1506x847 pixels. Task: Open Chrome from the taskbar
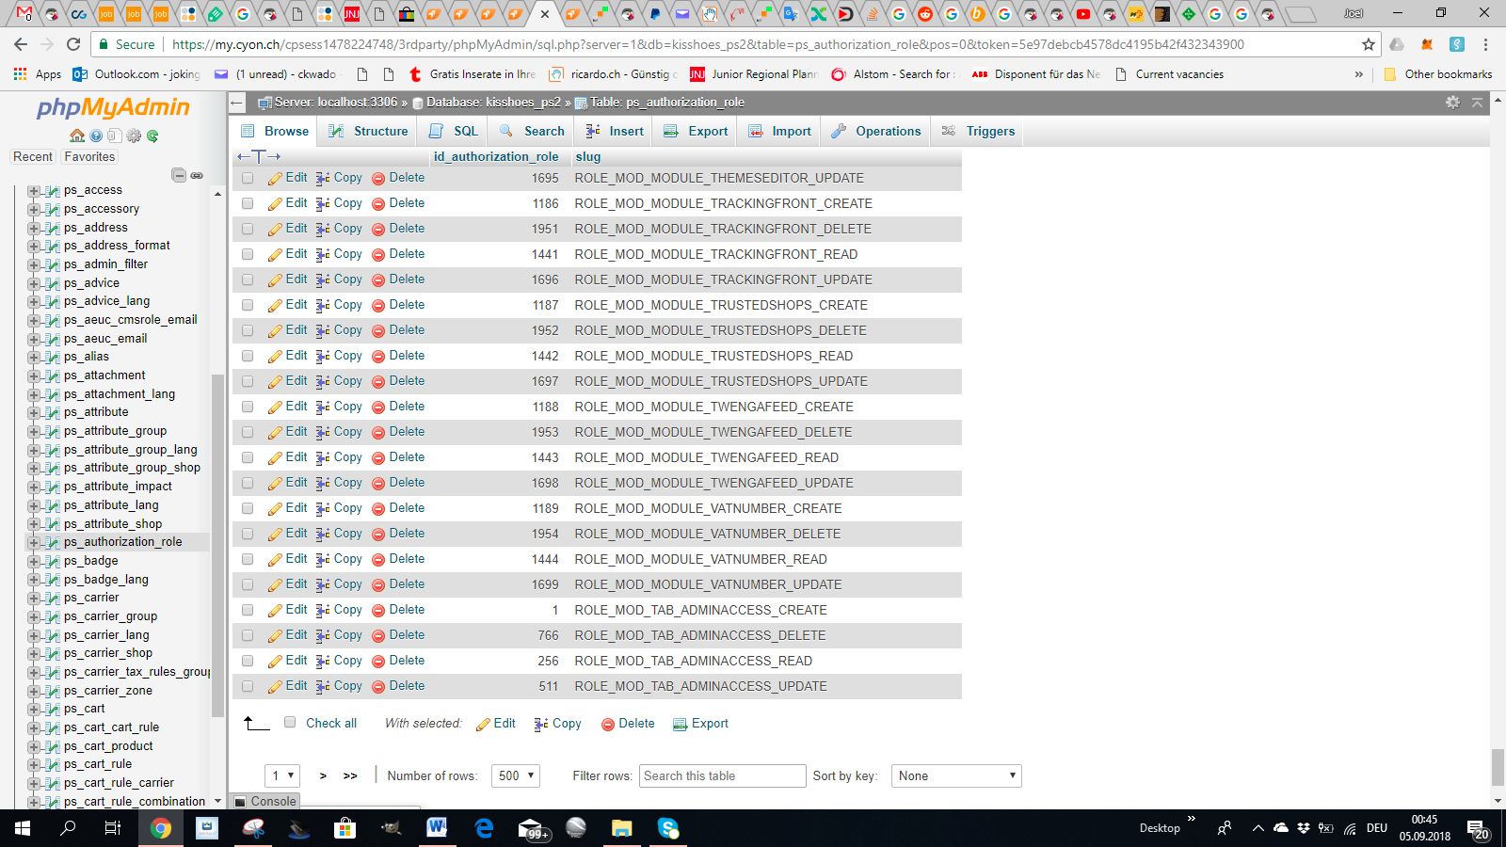tap(161, 828)
